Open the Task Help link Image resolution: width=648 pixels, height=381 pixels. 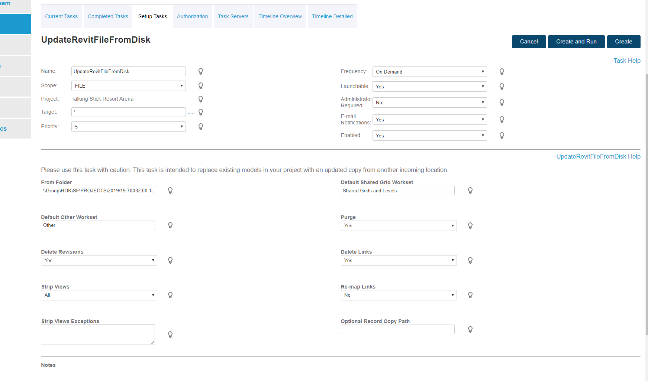coord(627,61)
